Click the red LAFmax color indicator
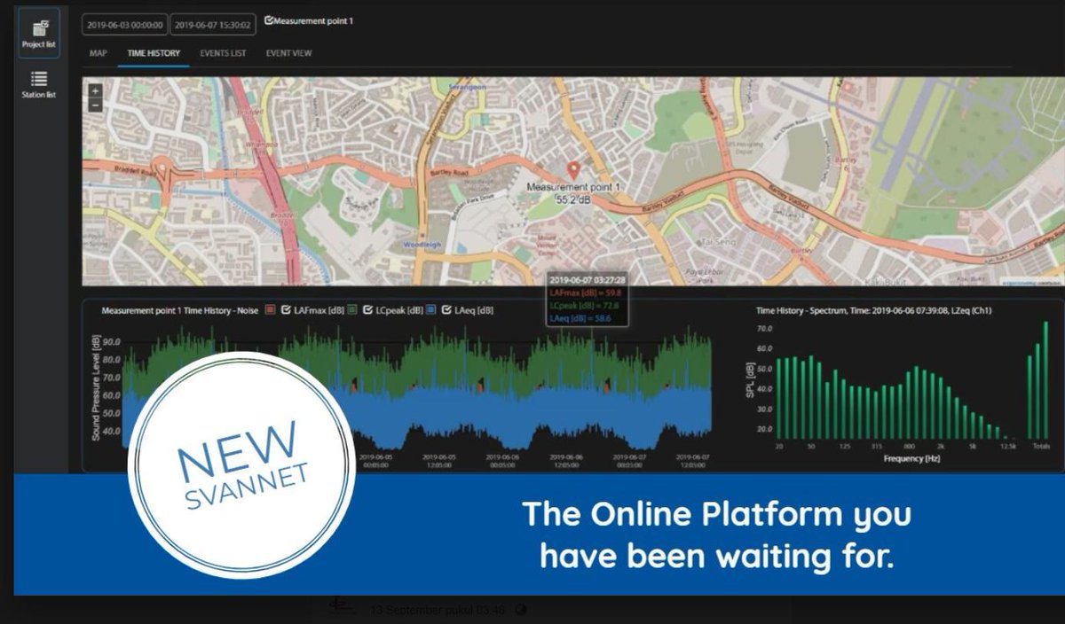The image size is (1065, 624). [269, 308]
